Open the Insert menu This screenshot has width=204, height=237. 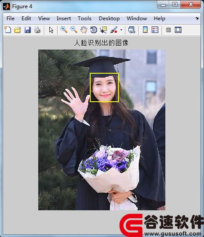click(64, 19)
